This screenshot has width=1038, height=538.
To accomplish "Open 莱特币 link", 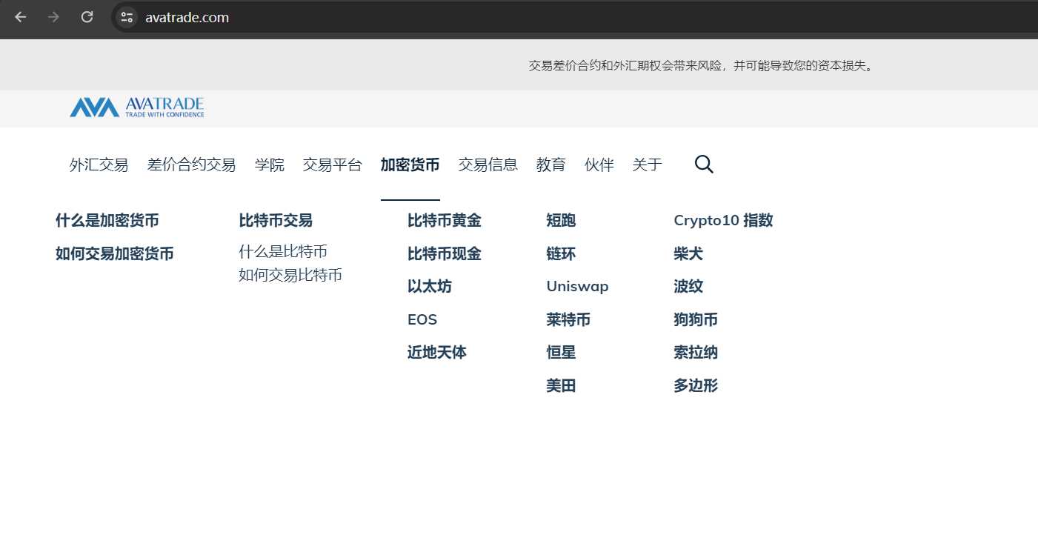I will tap(568, 320).
